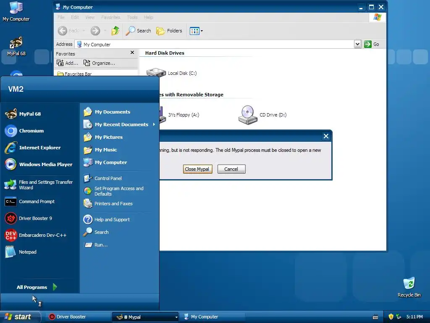Open the View menu

coord(90,17)
